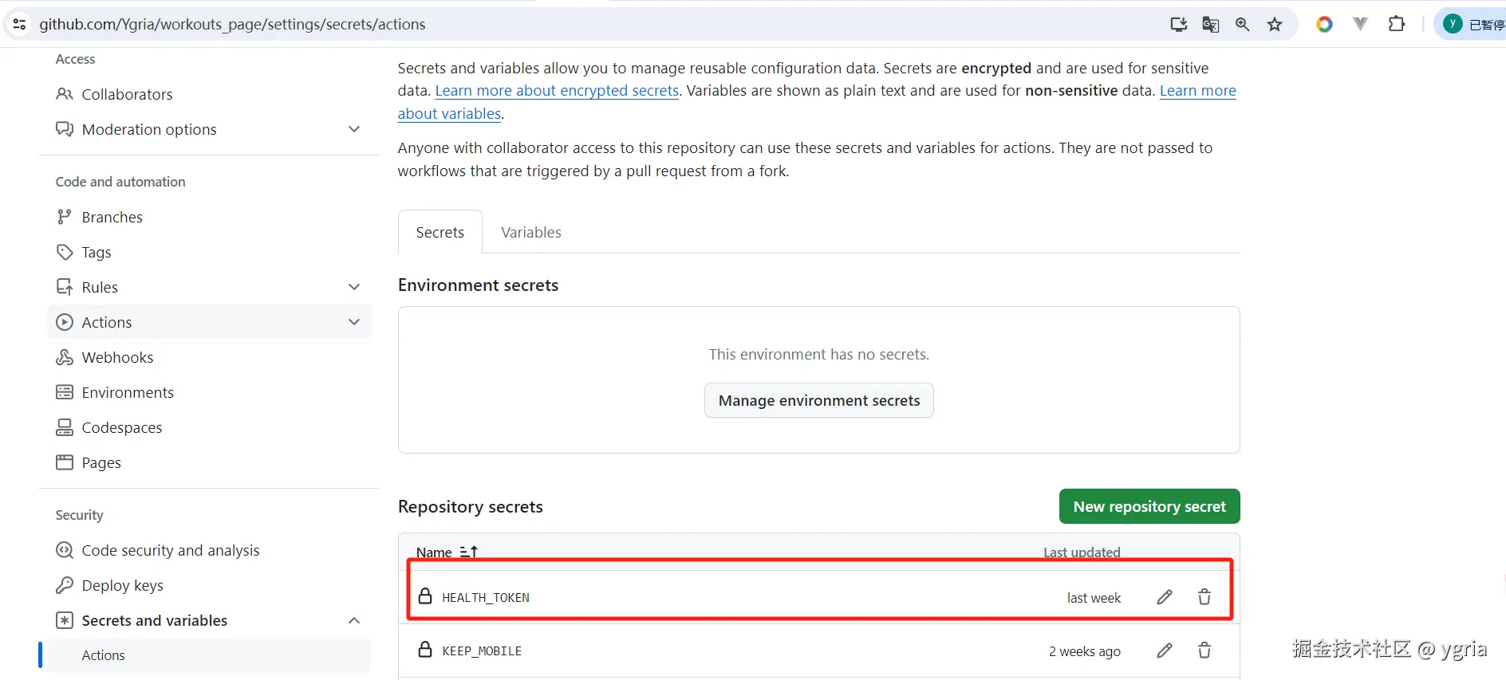Click the Environment secrets heading
The width and height of the screenshot is (1506, 680).
pos(478,285)
